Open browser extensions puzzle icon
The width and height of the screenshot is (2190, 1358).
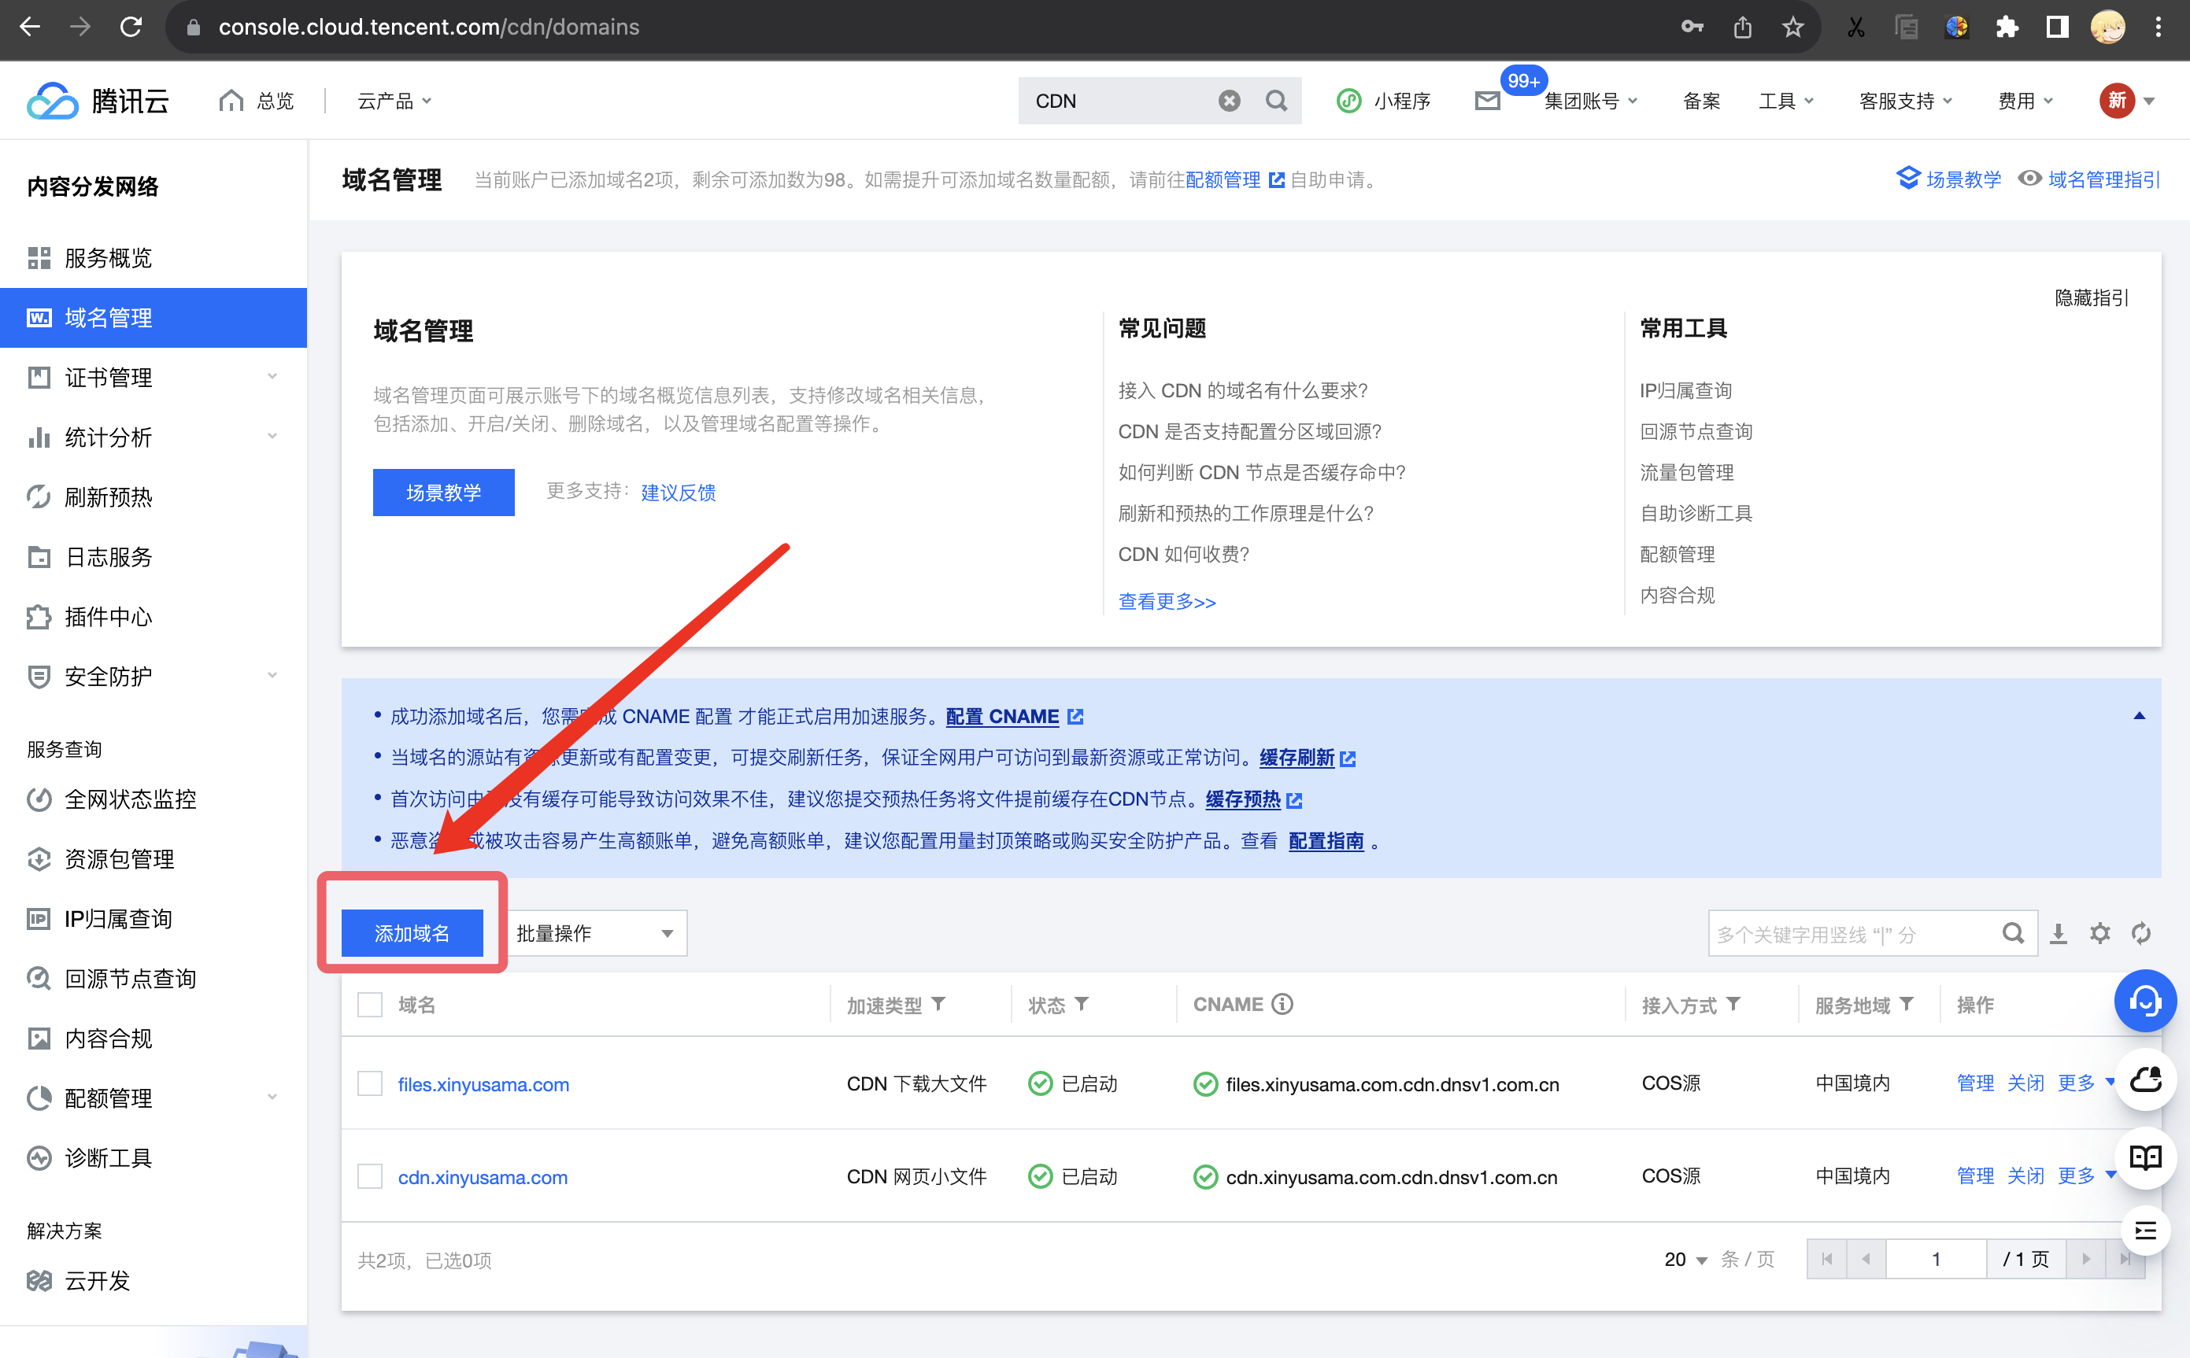[x=2007, y=27]
